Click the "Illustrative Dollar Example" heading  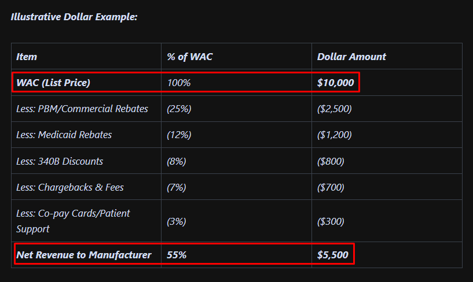click(74, 16)
